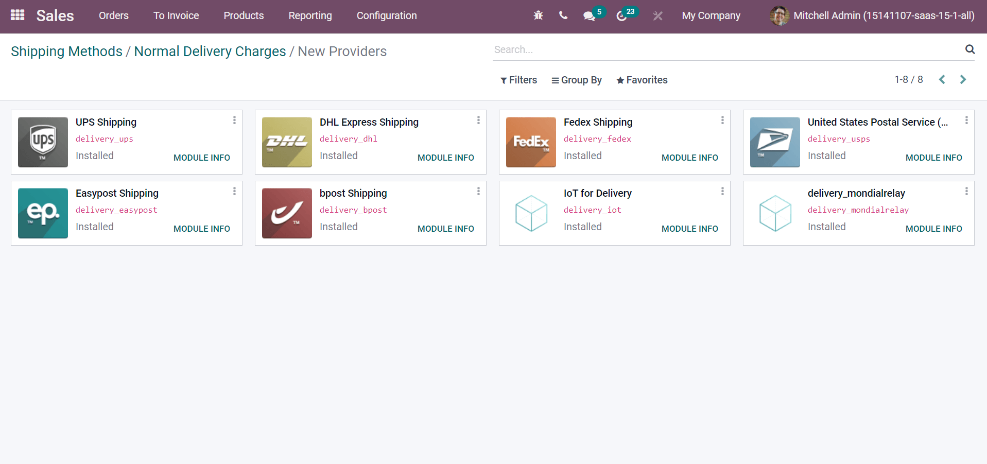Go back to Normal Delivery Charges breadcrumb
Viewport: 987px width, 464px height.
210,51
